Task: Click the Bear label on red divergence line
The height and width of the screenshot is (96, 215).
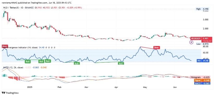Action: coord(157,48)
